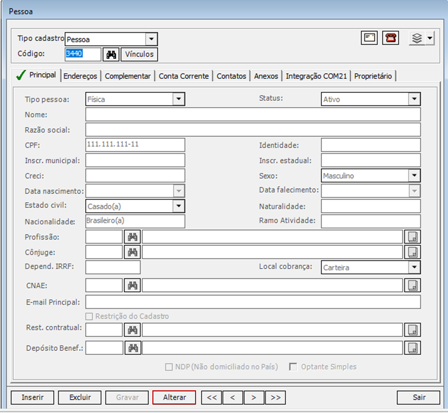The image size is (448, 413).
Task: Click the Sair button
Action: click(x=418, y=398)
